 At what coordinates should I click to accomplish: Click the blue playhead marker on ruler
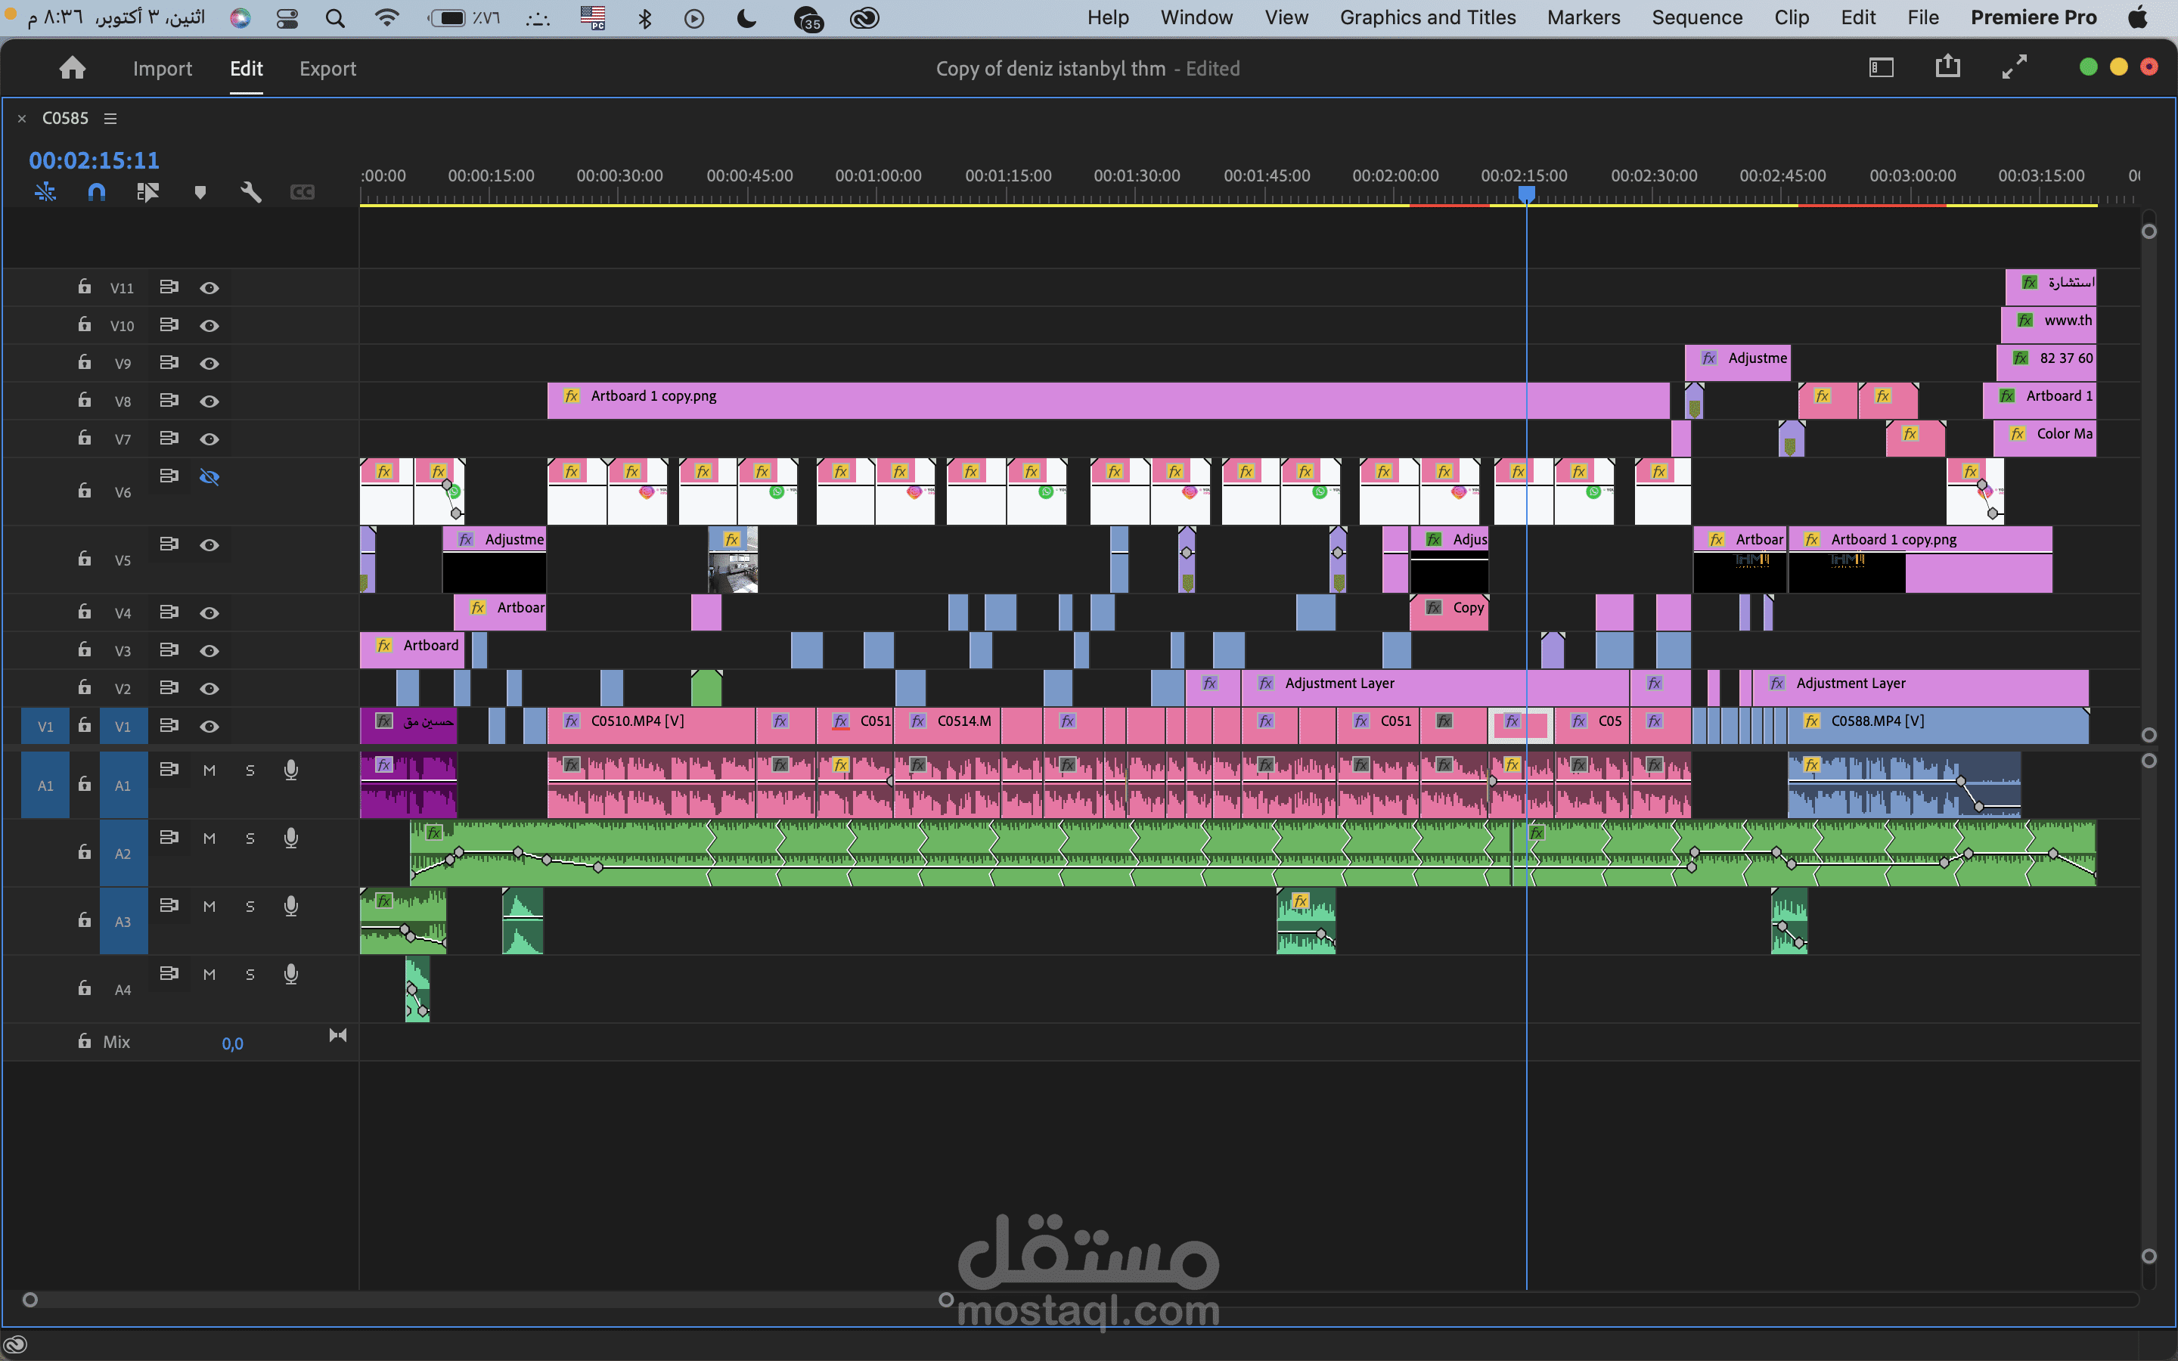[1526, 194]
